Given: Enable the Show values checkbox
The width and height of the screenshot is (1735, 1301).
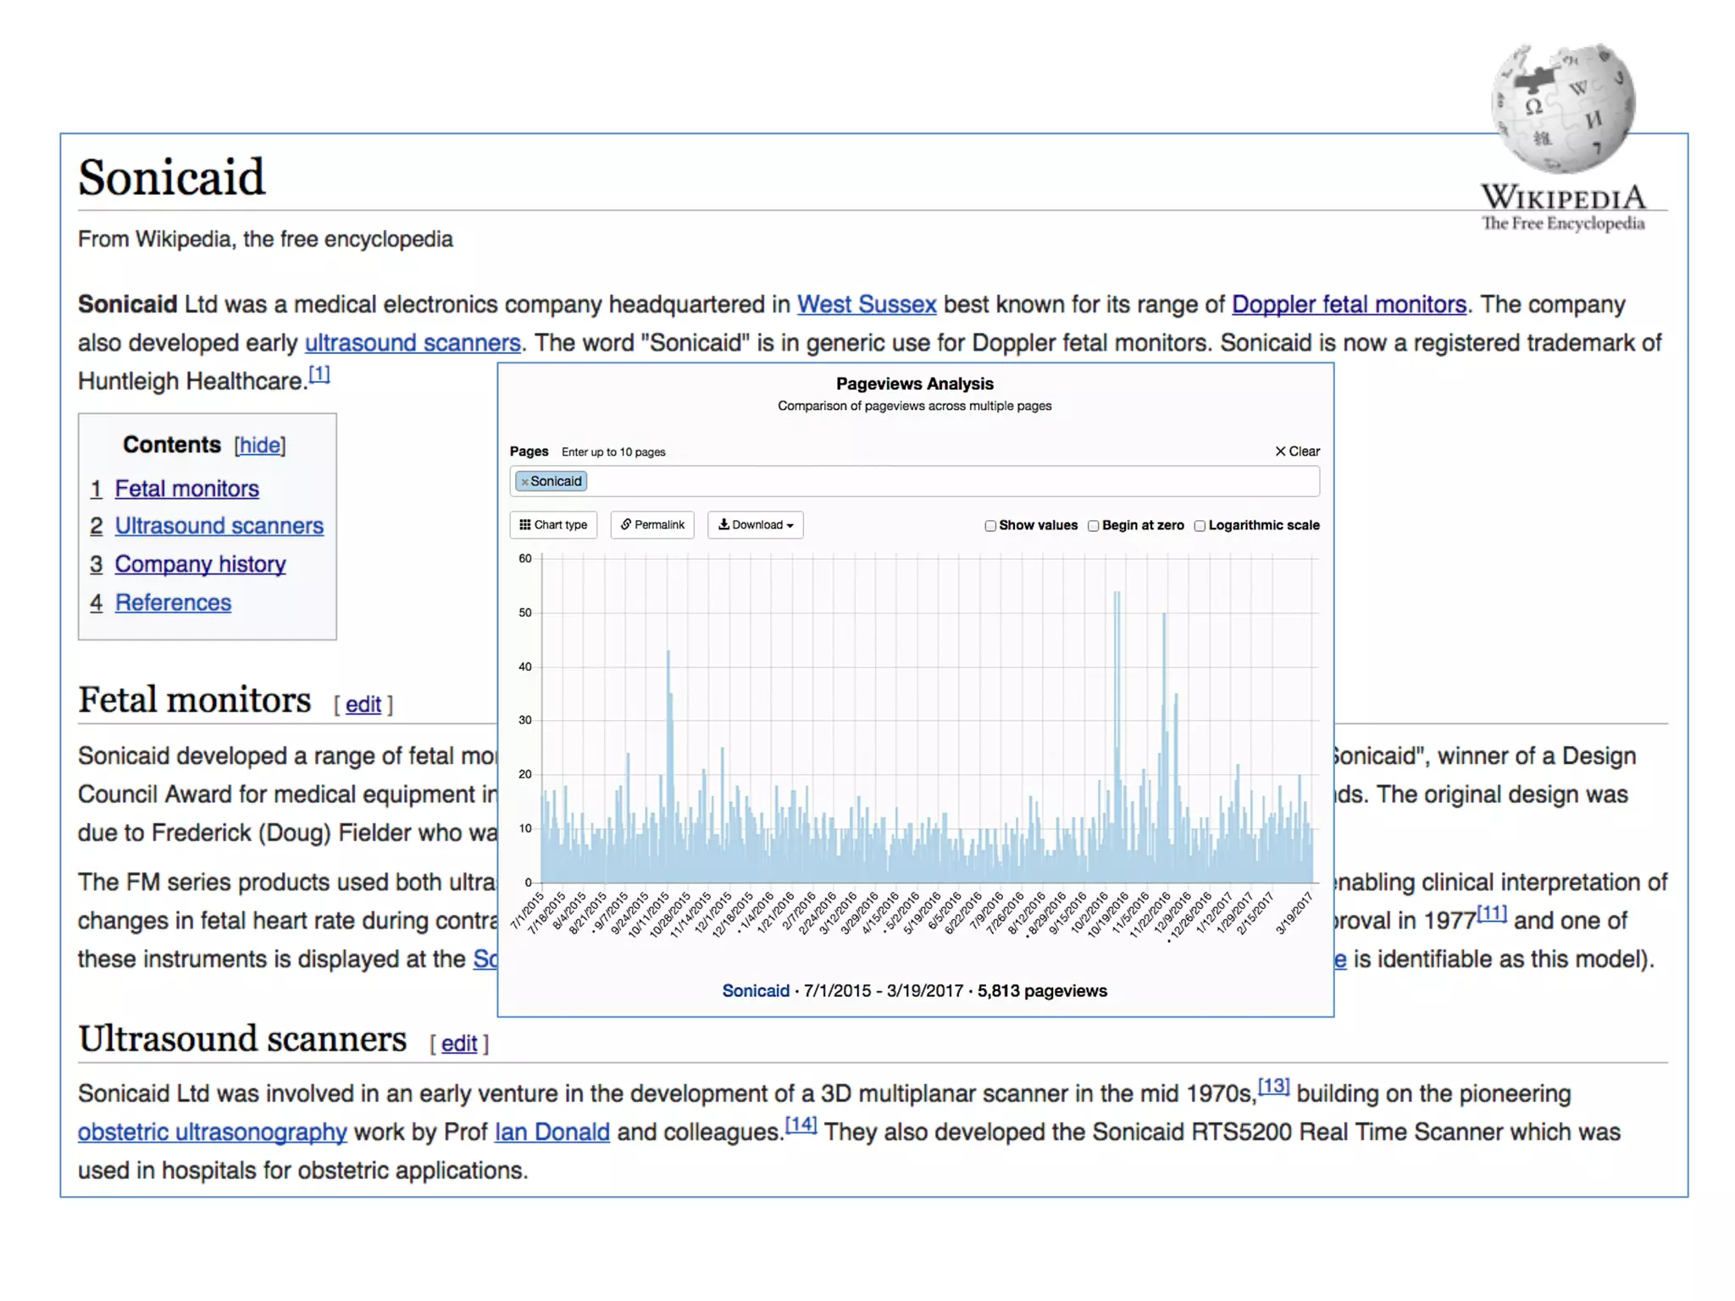Looking at the screenshot, I should click(x=990, y=526).
